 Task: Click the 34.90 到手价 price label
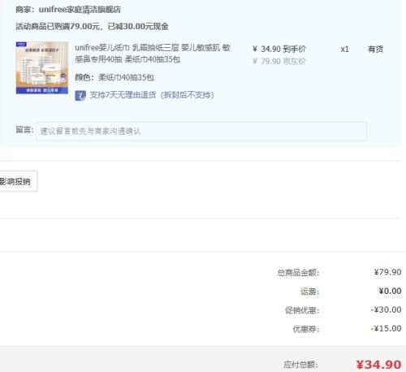point(279,49)
